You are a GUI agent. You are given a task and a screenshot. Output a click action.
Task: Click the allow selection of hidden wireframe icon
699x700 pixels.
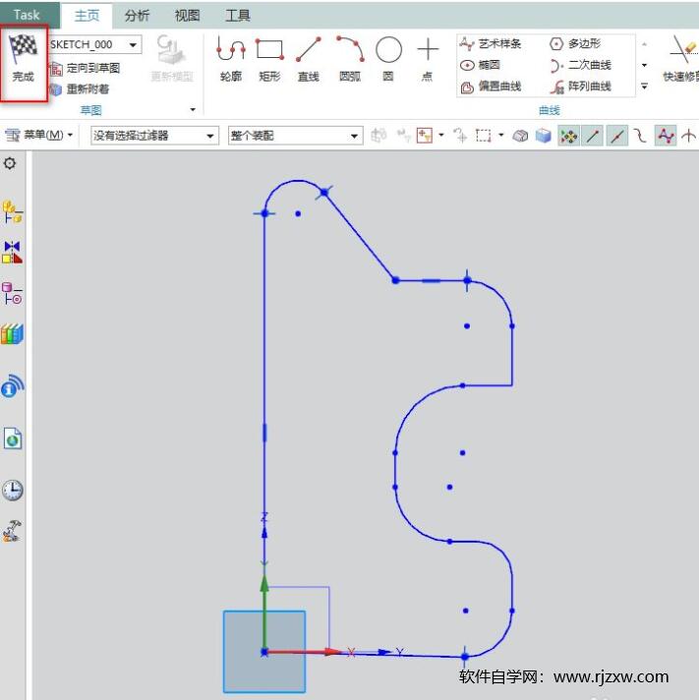tap(520, 136)
